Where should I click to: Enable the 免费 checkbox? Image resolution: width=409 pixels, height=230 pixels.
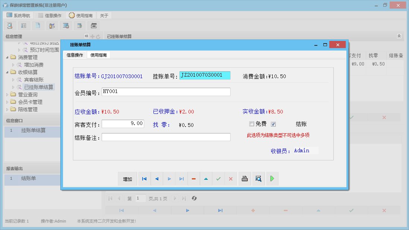pos(252,124)
